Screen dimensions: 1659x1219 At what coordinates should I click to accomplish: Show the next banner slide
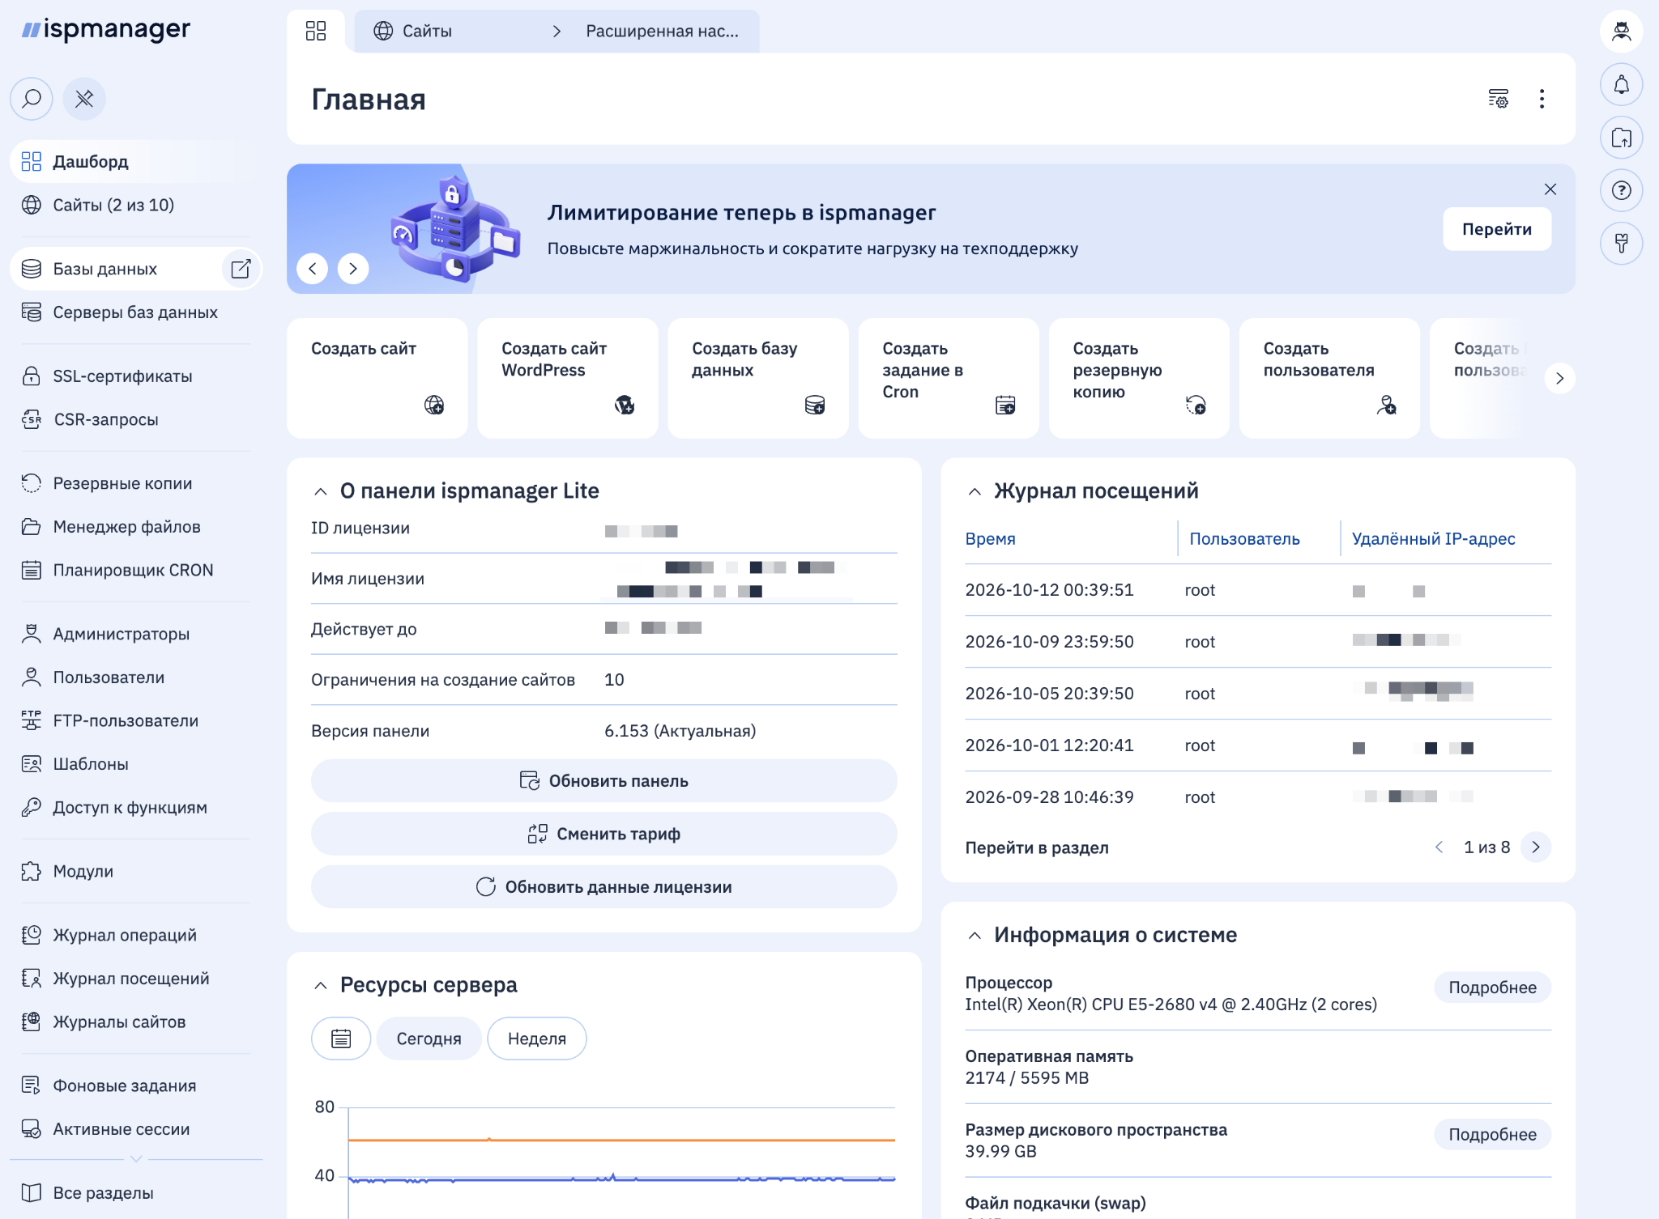(x=353, y=269)
